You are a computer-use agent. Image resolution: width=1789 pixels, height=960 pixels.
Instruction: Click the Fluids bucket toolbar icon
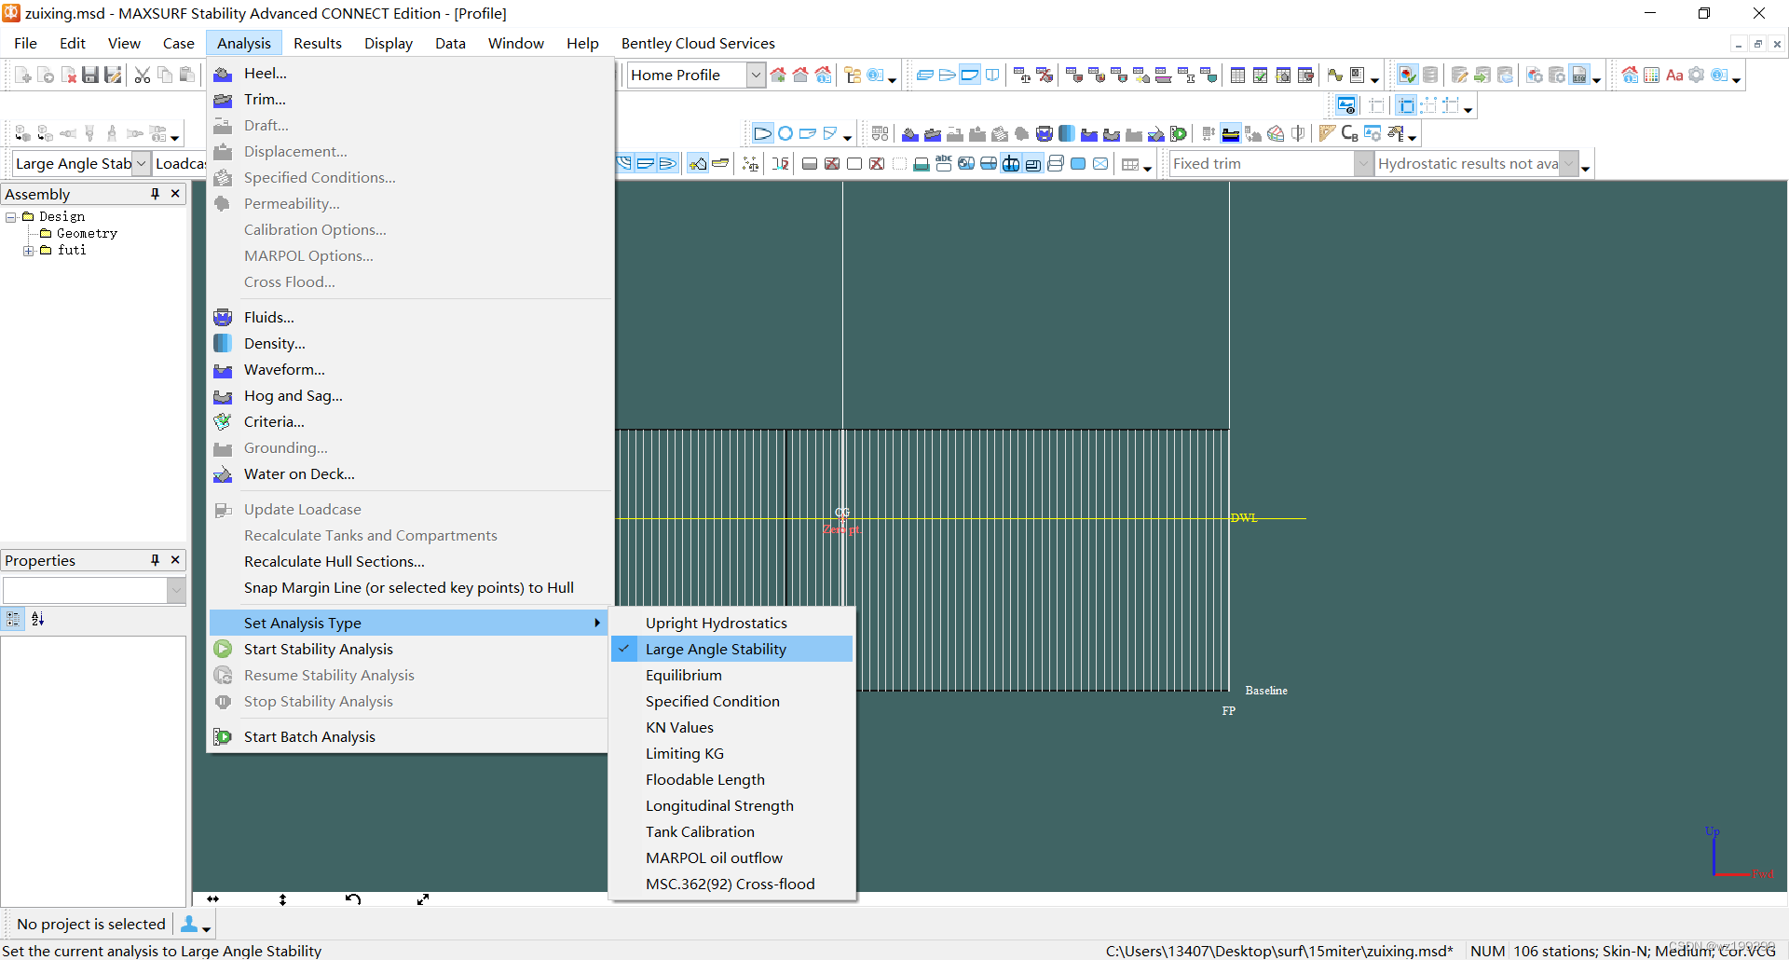[x=1045, y=134]
